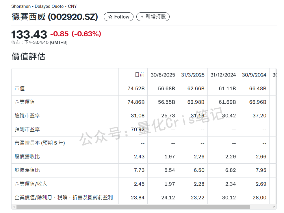Click the horizontal scrollbar thumb under table
This screenshot has height=213, width=284.
click(133, 207)
